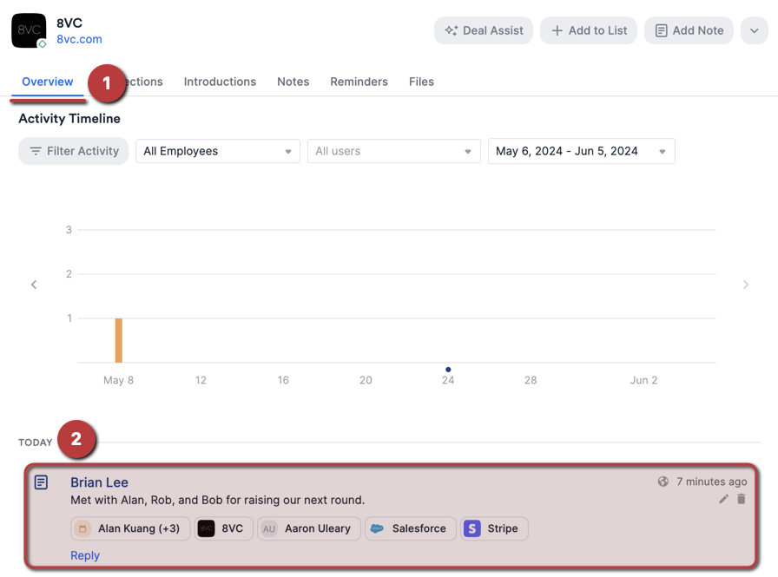Open the May 6 - Jun 5 date picker
Screen dimensions: 778x577
(x=581, y=151)
